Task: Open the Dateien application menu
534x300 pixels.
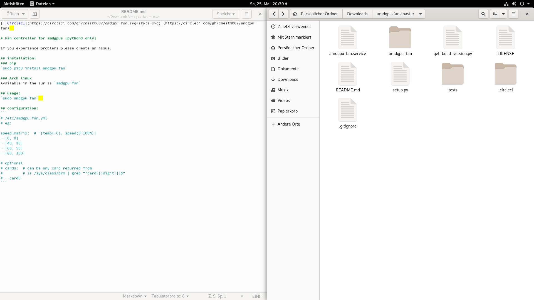Action: [x=42, y=4]
